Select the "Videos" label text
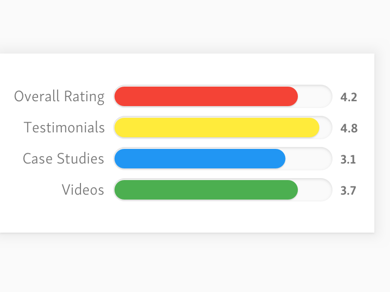 click(83, 190)
